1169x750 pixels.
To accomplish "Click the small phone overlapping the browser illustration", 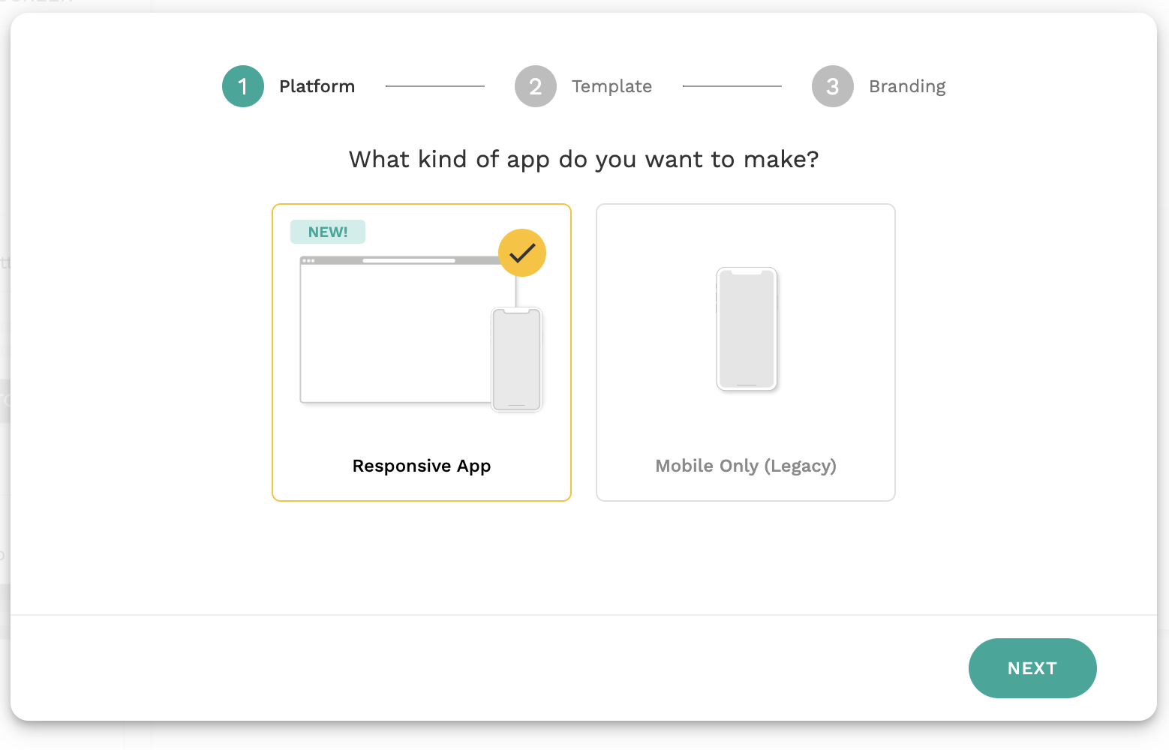I will click(516, 359).
